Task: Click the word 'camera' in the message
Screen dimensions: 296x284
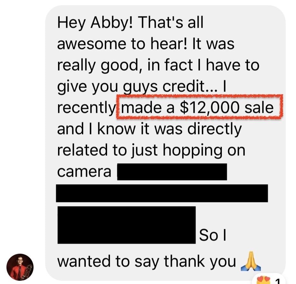Action: pos(84,172)
